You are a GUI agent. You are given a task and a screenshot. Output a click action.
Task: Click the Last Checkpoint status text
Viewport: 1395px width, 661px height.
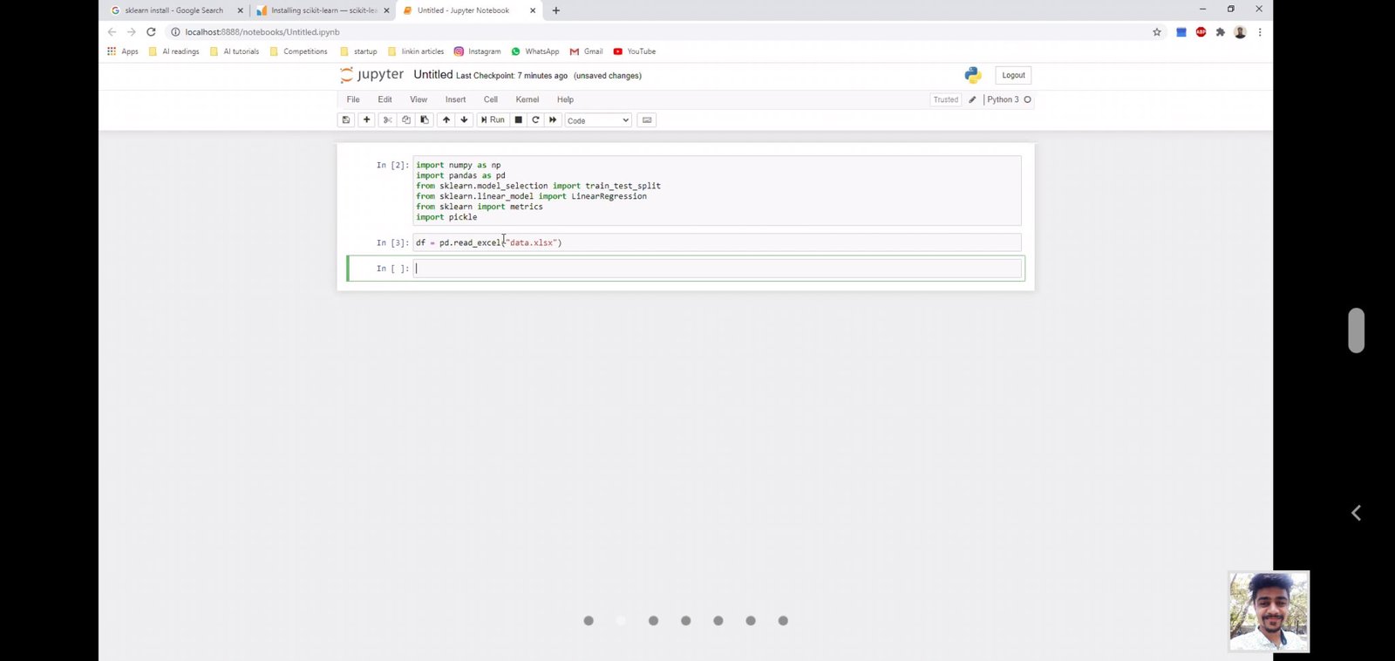[512, 76]
